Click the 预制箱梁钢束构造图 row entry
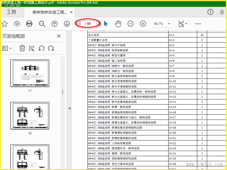 [x=112, y=159]
